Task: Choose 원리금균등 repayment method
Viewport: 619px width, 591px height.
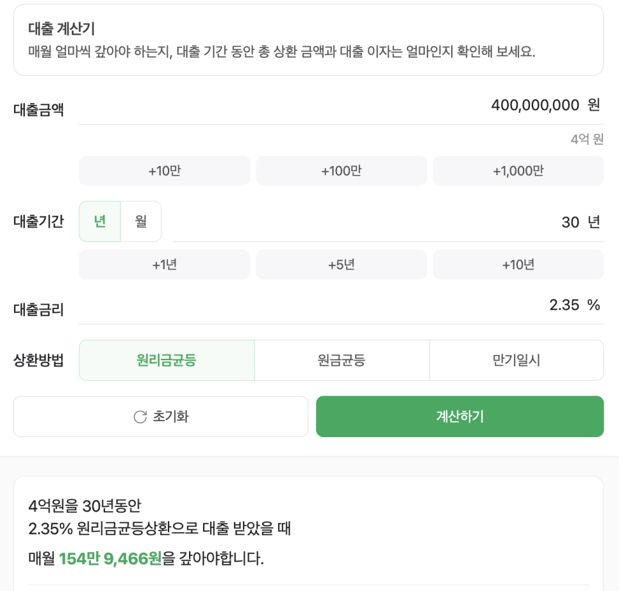Action: [167, 360]
